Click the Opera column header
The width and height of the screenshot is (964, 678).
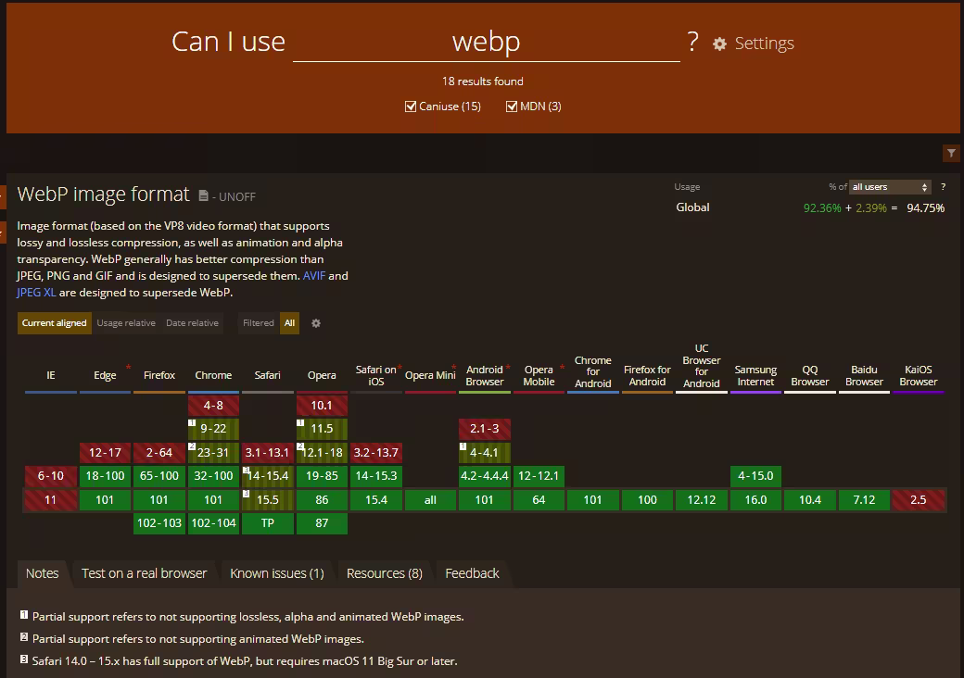coord(322,375)
